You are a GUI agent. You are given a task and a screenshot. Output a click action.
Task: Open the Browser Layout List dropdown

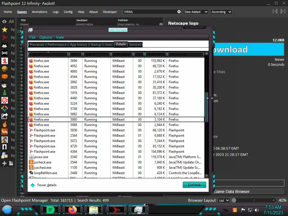[x=224, y=200]
